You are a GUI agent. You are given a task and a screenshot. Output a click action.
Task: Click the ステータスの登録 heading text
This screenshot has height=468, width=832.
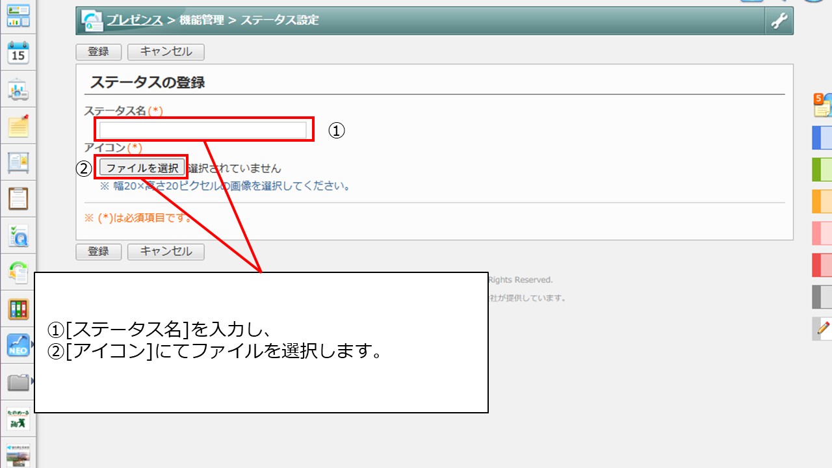(x=148, y=83)
